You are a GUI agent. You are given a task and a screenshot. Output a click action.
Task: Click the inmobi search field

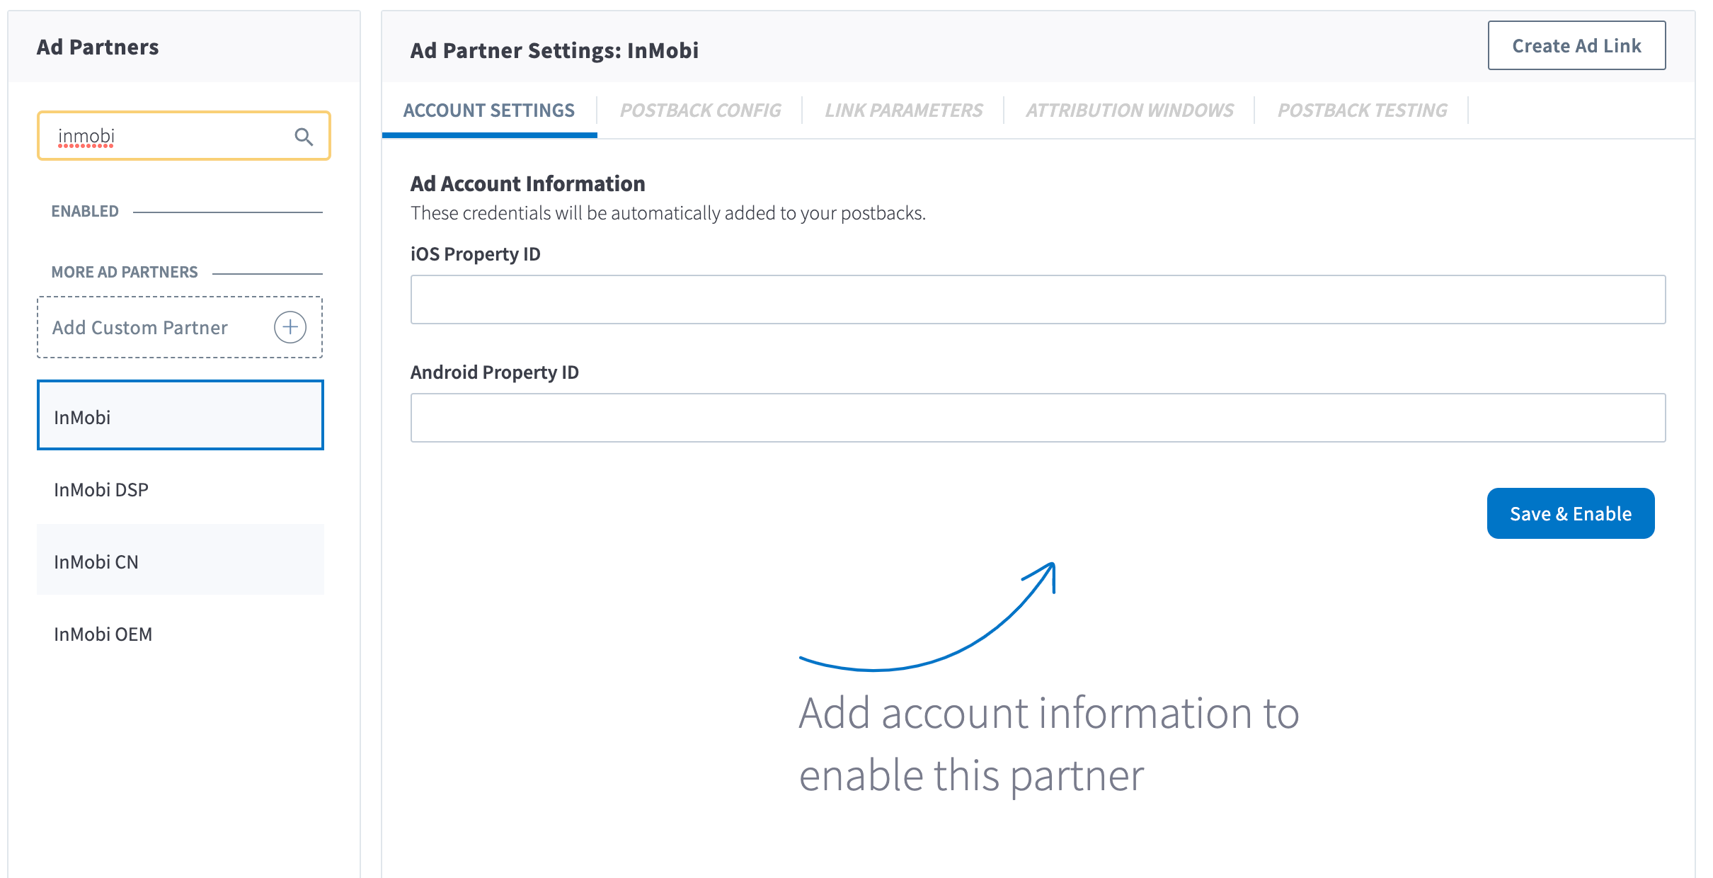point(170,136)
